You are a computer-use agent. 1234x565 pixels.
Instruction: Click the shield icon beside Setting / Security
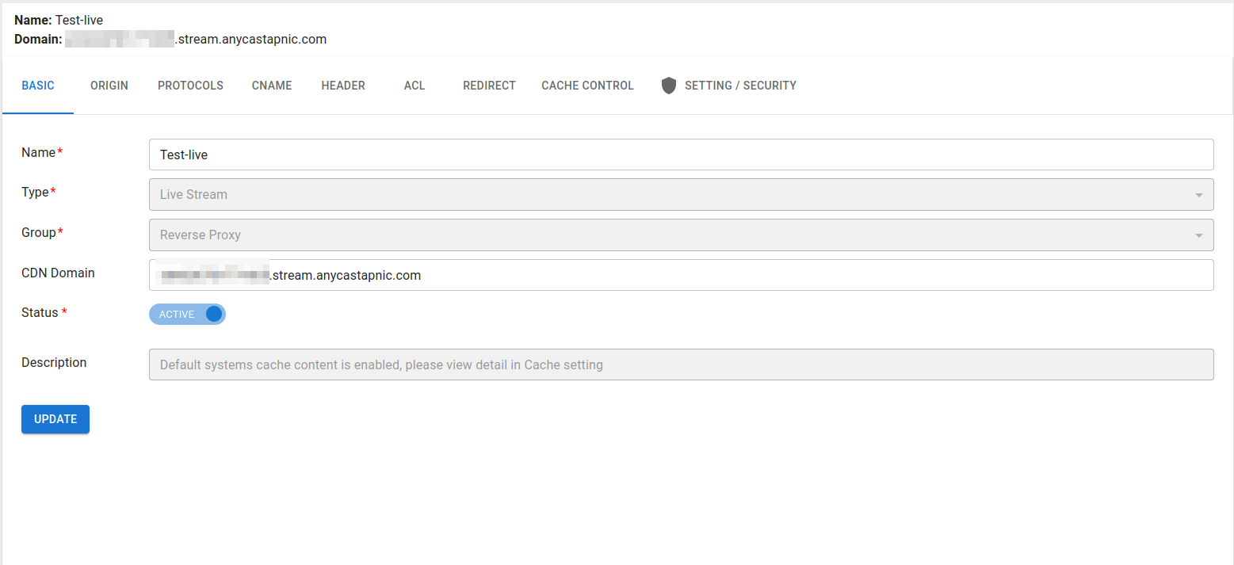coord(669,86)
